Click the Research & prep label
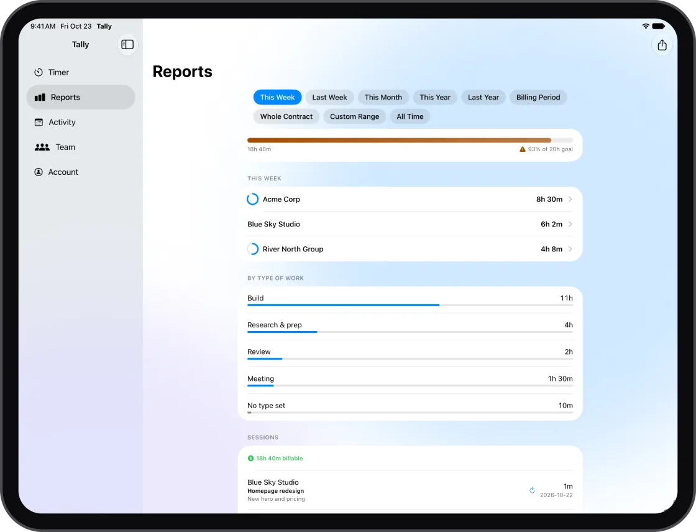Image resolution: width=696 pixels, height=532 pixels. point(274,325)
